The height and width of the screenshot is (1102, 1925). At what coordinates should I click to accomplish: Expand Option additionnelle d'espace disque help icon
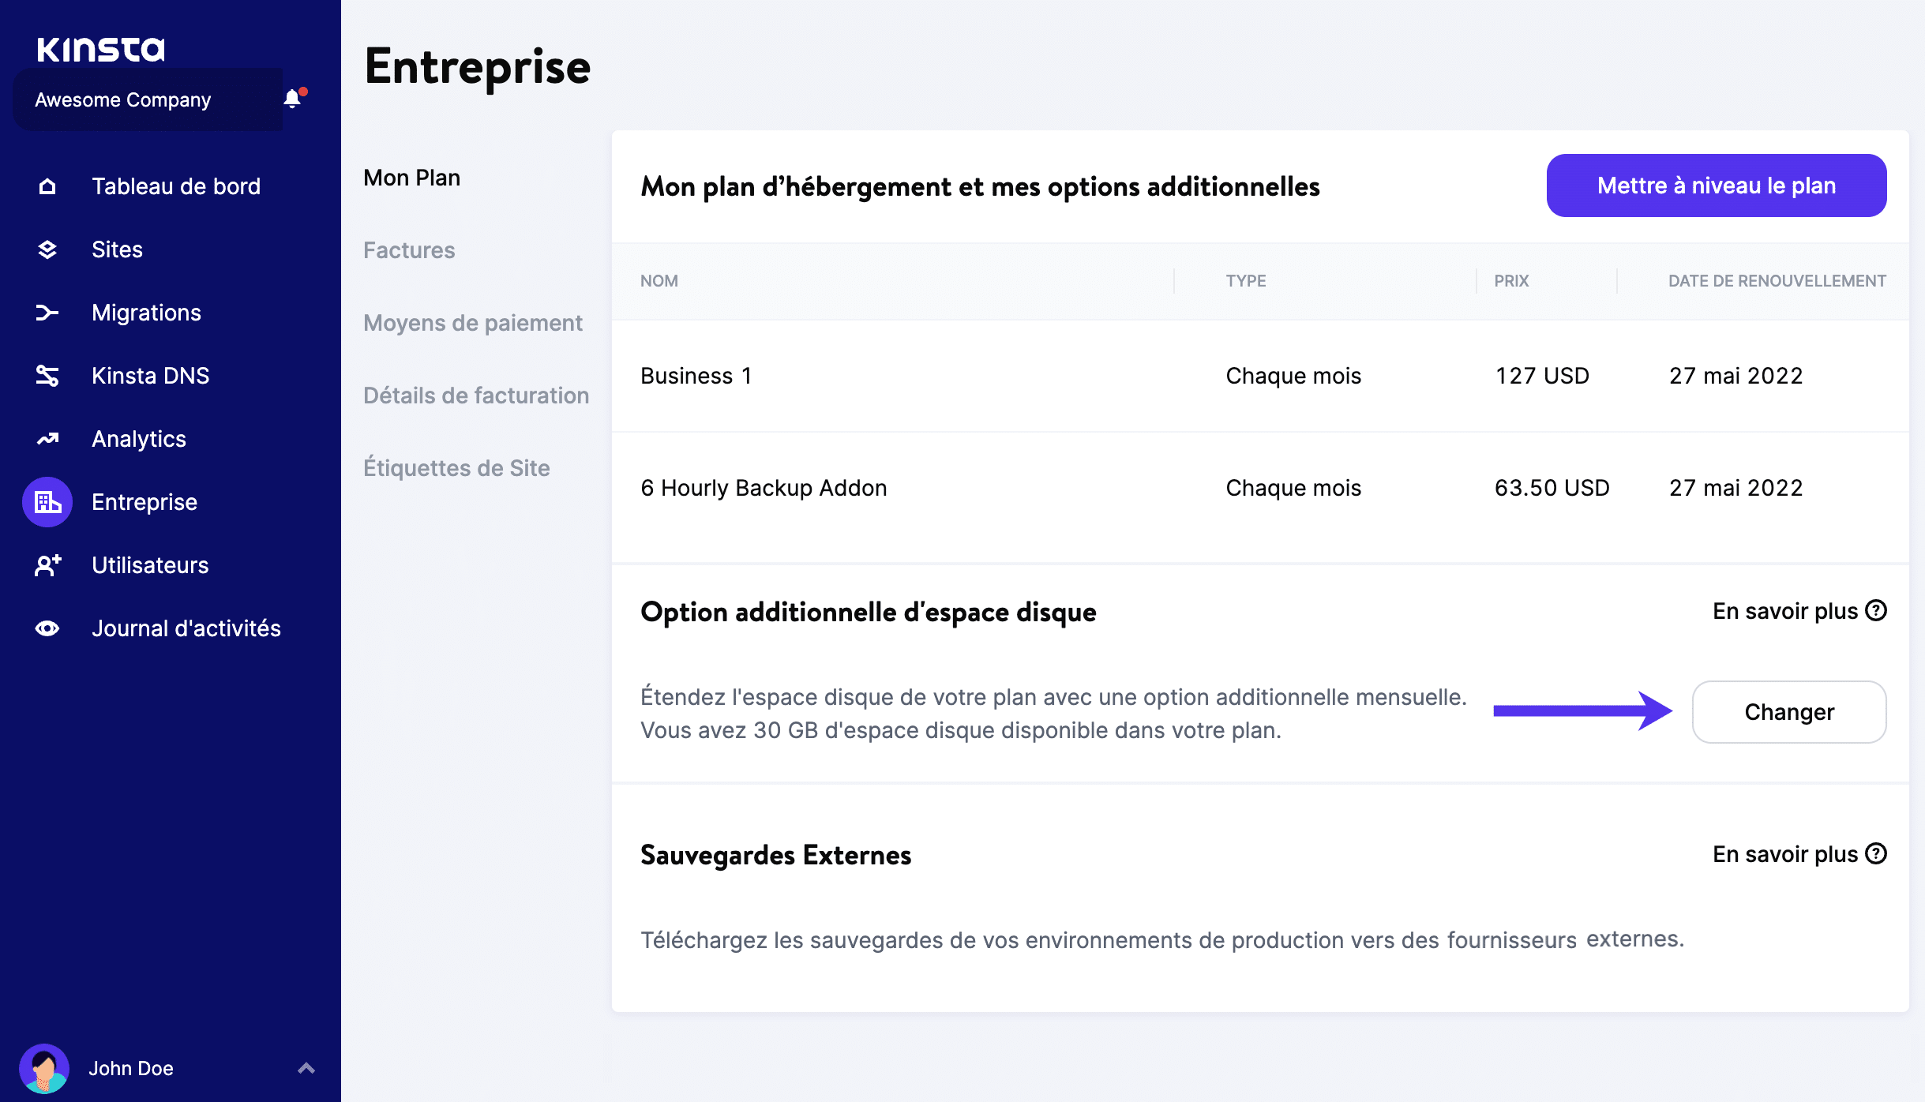tap(1874, 610)
